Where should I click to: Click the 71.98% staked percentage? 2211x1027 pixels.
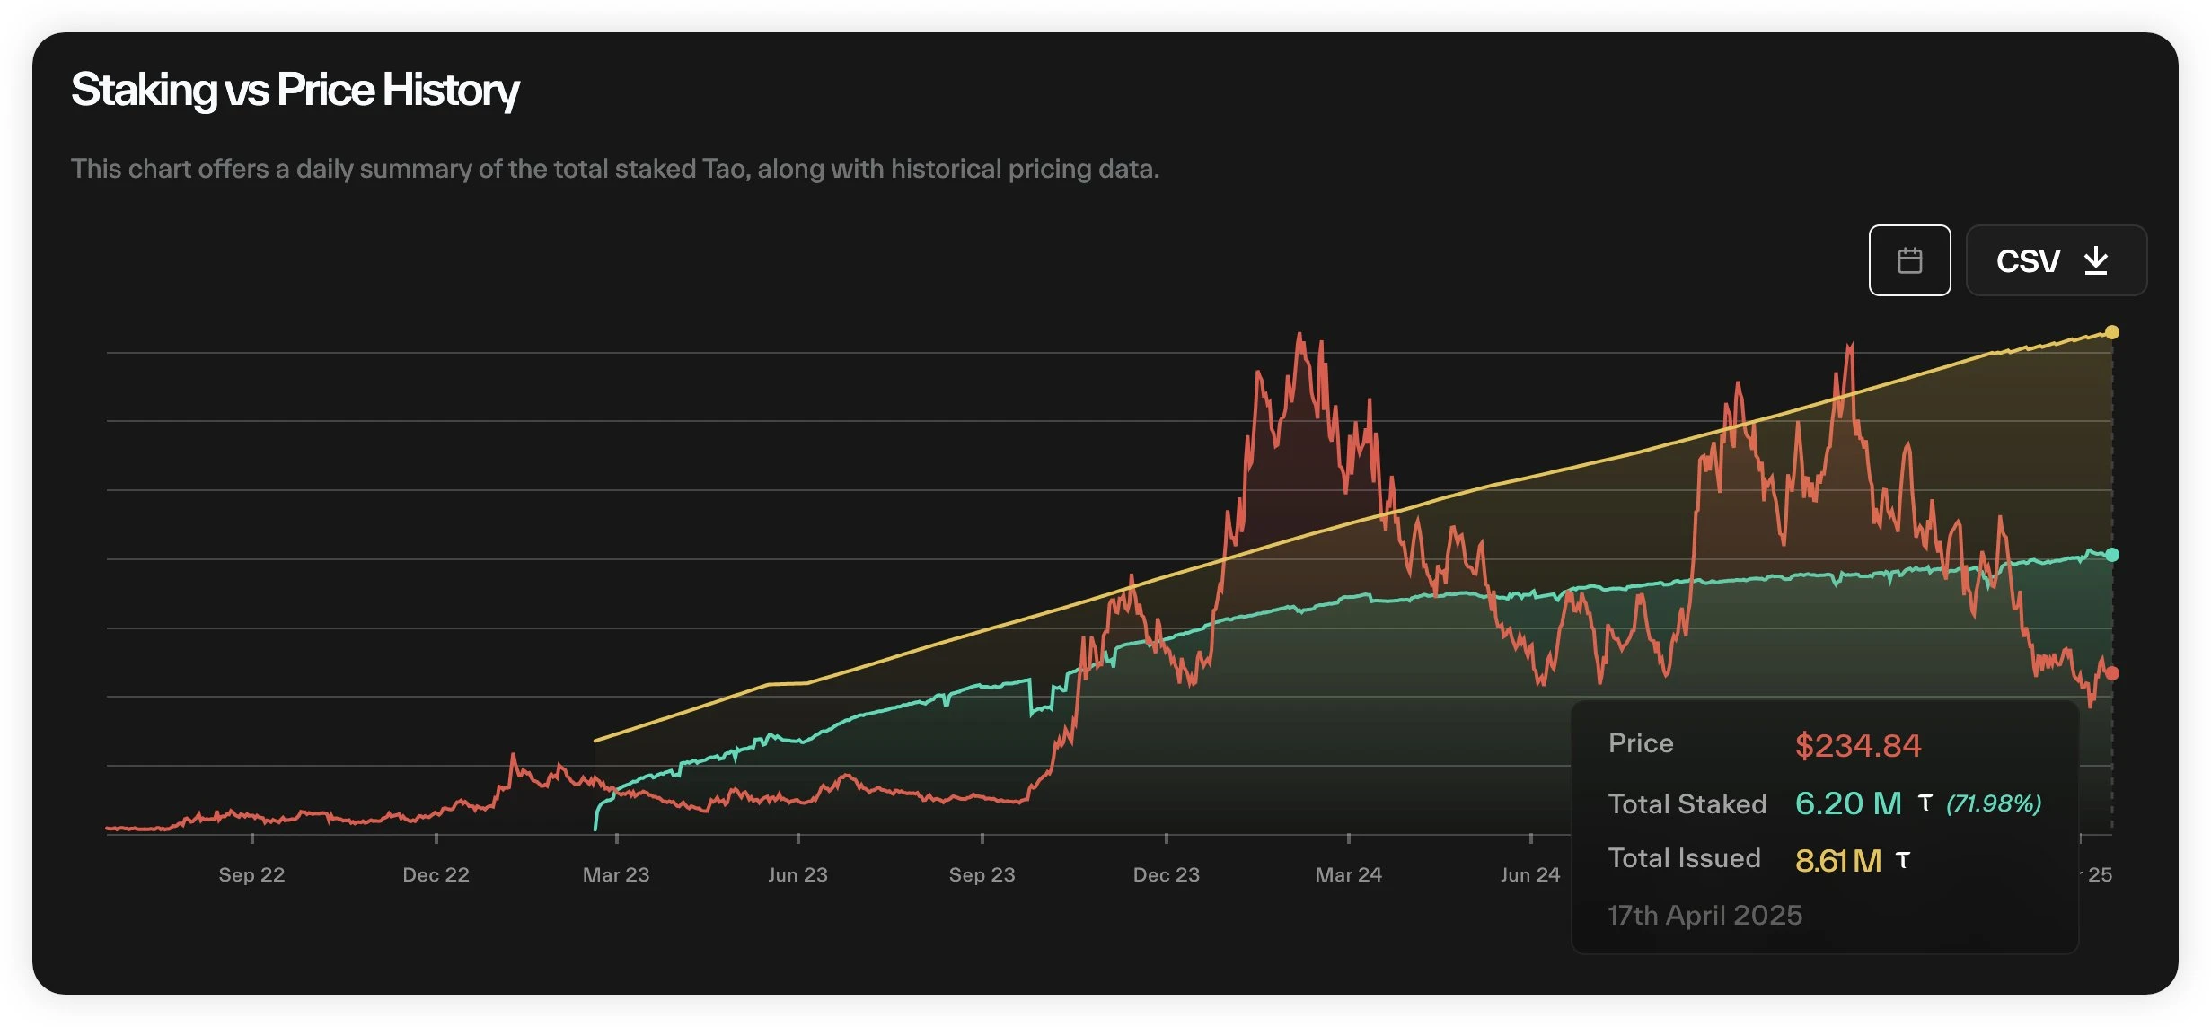(1994, 803)
